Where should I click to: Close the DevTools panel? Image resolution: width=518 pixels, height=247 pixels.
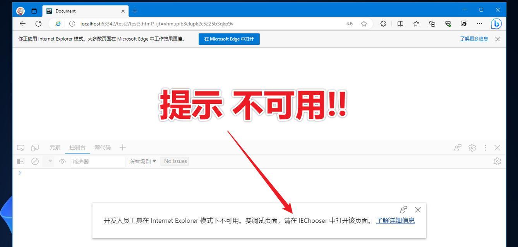click(x=497, y=148)
